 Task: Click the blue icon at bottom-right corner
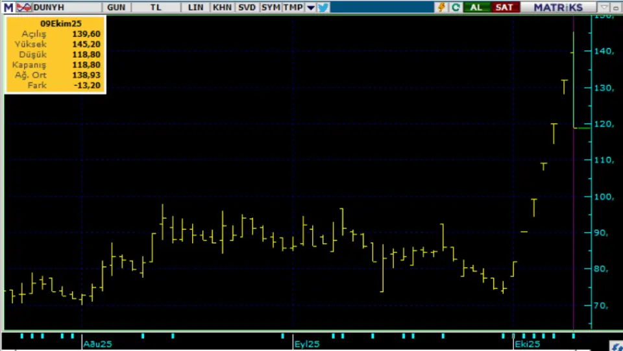point(616,346)
